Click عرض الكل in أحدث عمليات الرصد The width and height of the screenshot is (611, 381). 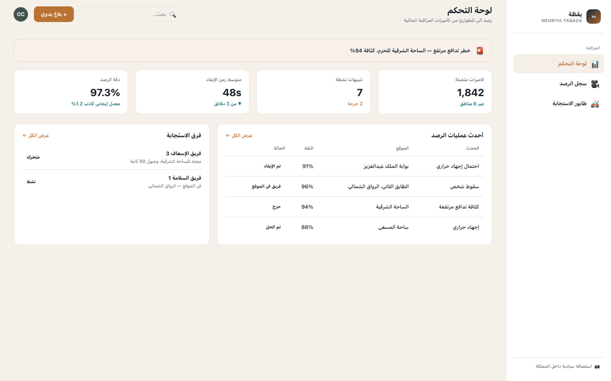click(x=239, y=135)
